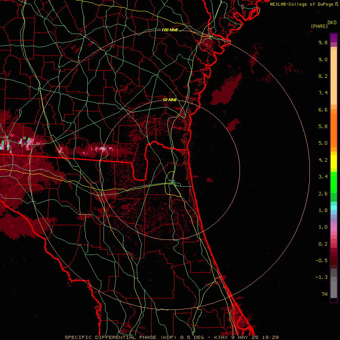Screen dimensions: 340x340
Task: Click the 100 NMI range ring label
Action: coord(170,30)
